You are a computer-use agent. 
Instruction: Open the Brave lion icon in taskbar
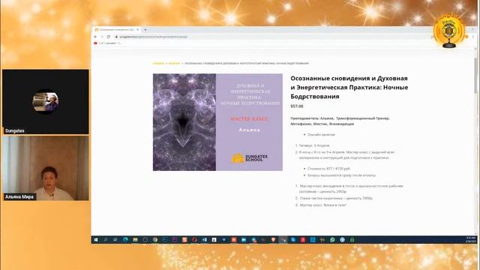273,240
